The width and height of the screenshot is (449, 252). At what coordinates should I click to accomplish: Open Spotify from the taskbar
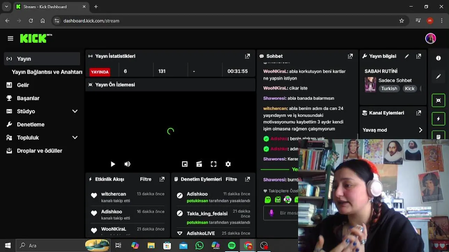pyautogui.click(x=231, y=245)
